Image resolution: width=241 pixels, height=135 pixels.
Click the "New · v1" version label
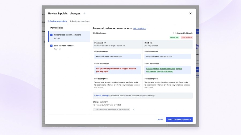point(57,49)
